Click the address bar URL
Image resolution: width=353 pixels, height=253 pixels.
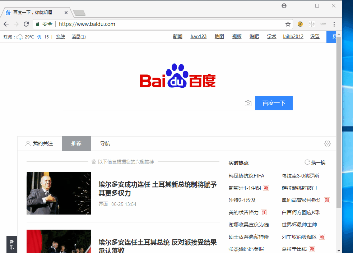[x=87, y=24]
